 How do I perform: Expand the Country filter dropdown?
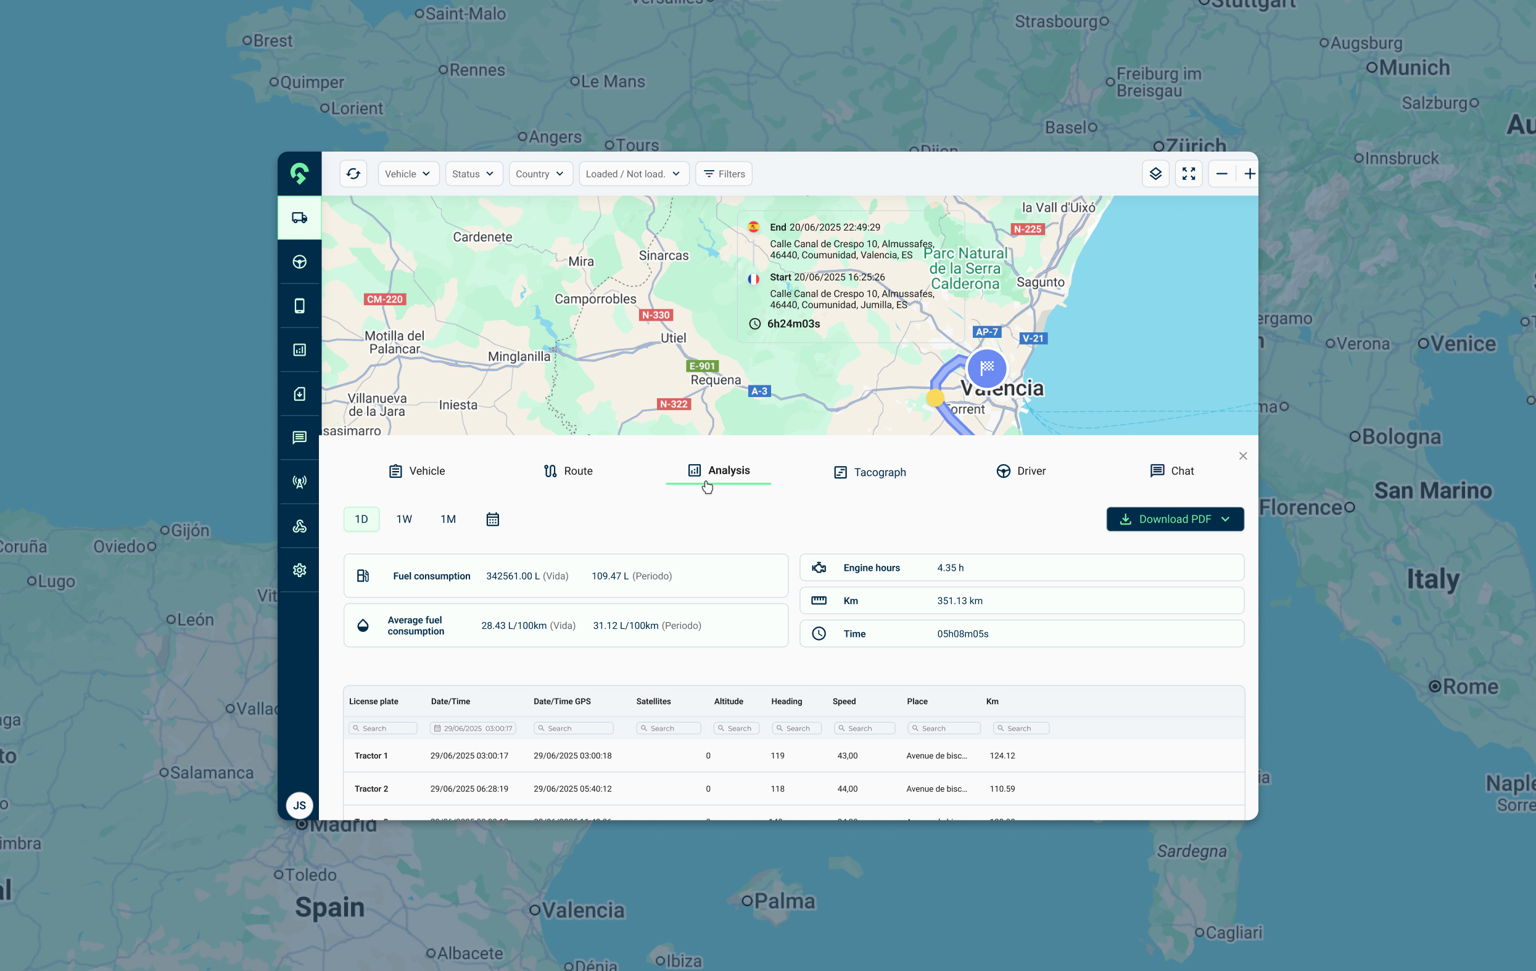click(540, 173)
